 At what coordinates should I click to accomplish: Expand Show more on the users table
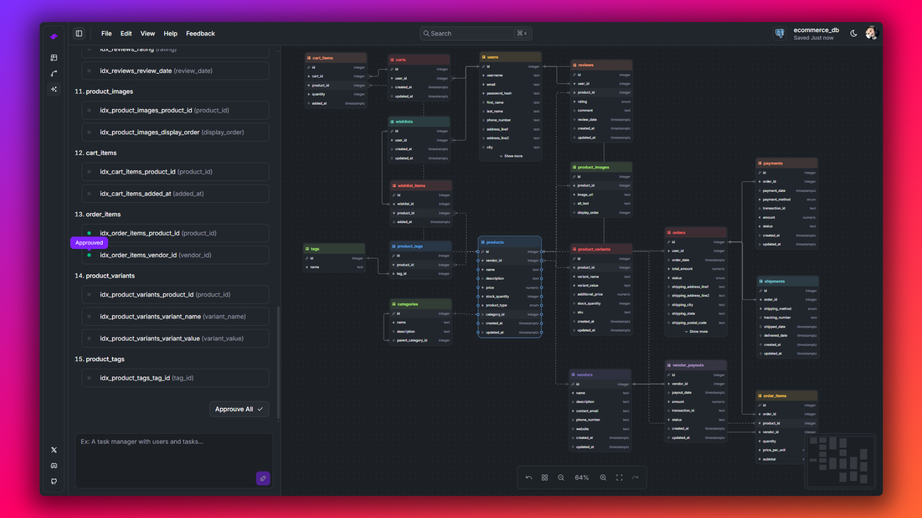tap(511, 156)
